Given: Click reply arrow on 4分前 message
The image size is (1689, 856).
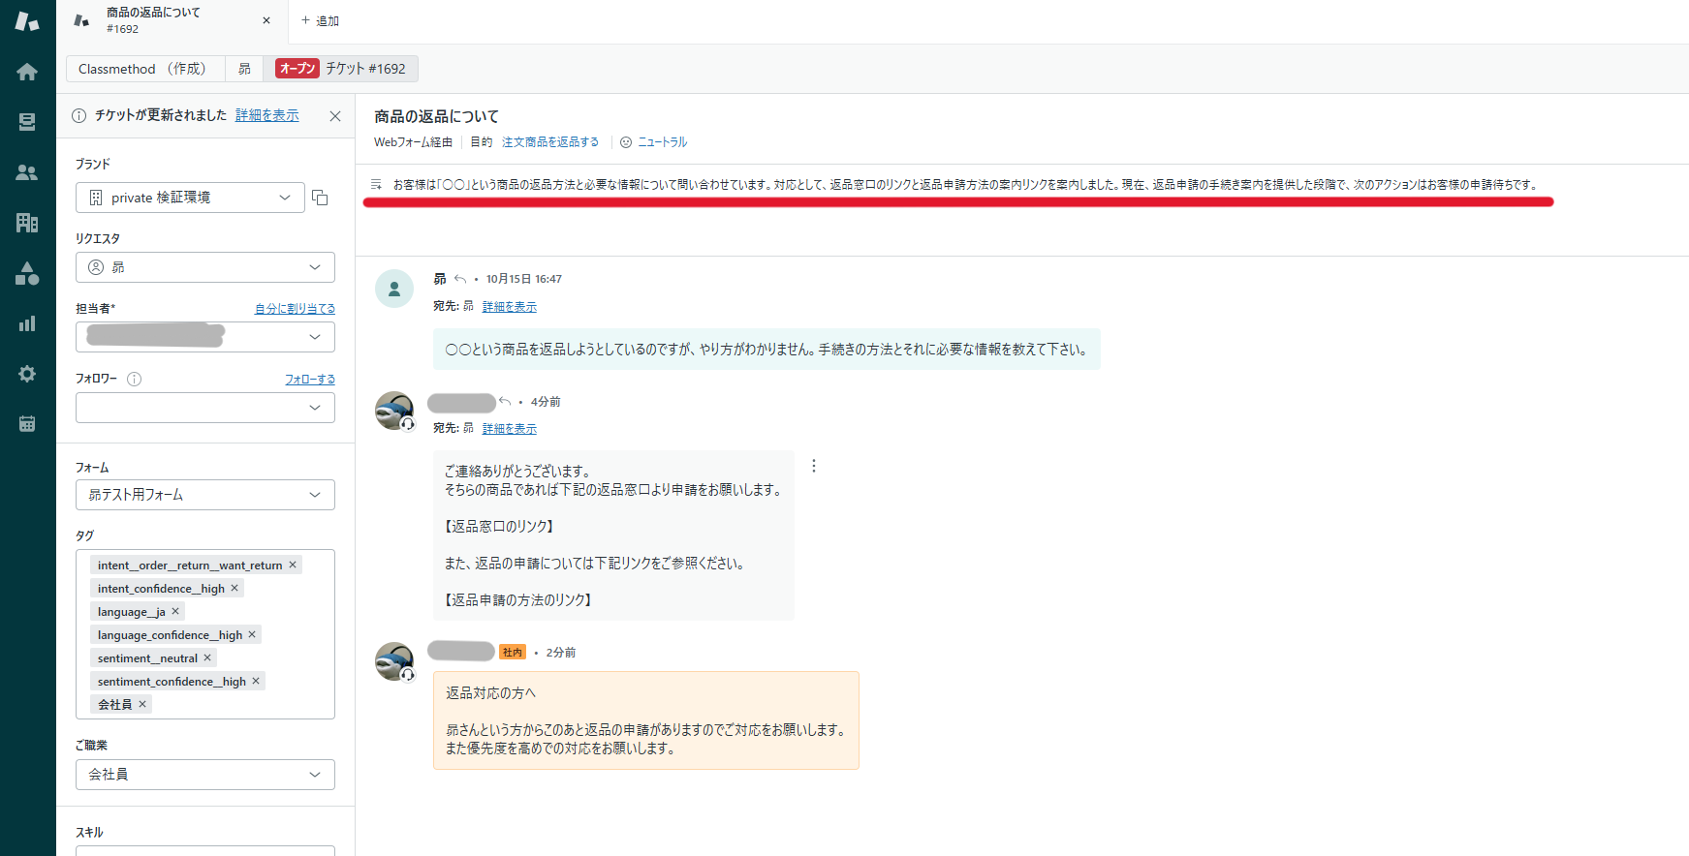Looking at the screenshot, I should (x=505, y=402).
